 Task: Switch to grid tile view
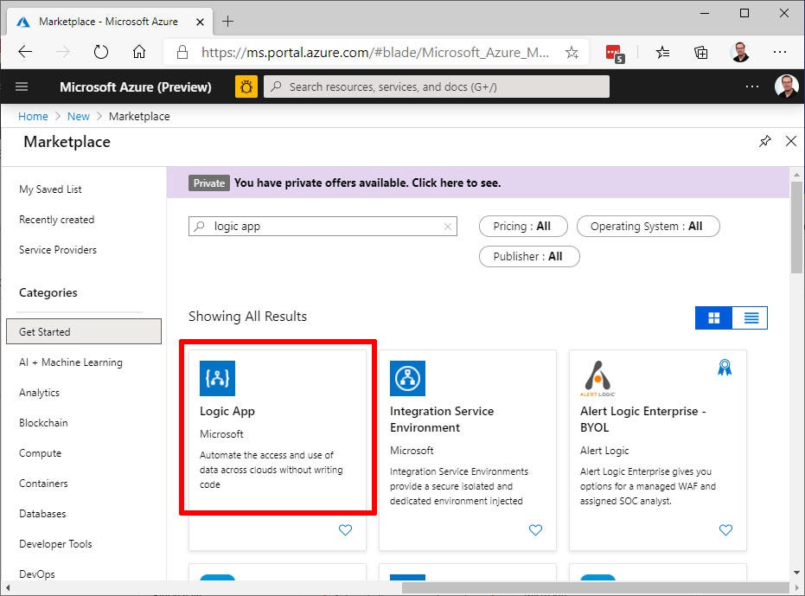(713, 318)
